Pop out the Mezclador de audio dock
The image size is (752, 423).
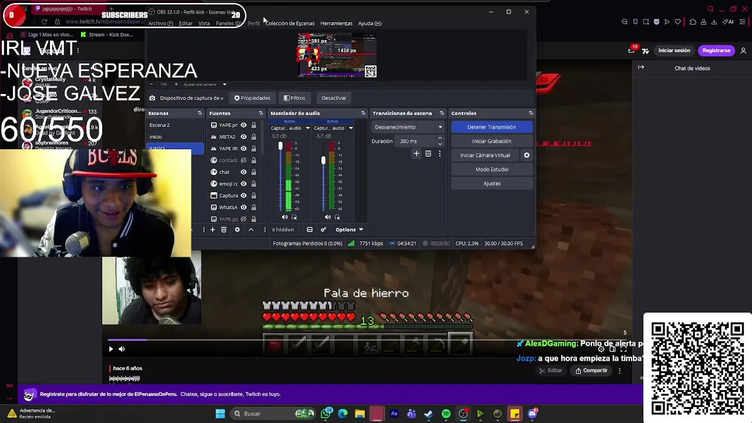363,113
